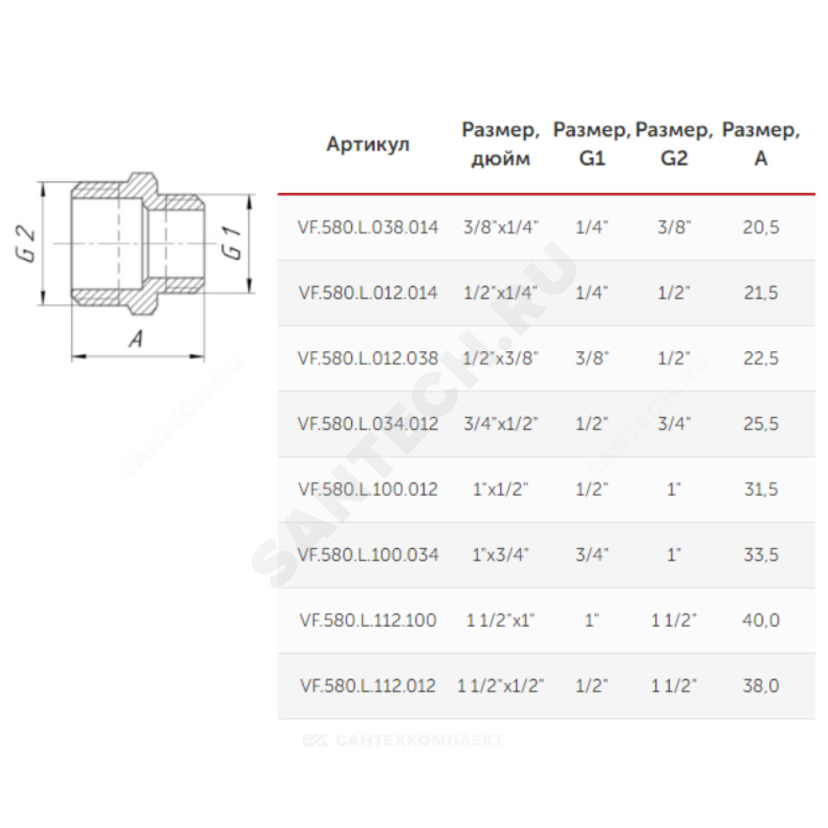Click the Размер, G2 column header
828x828 pixels.
(x=674, y=144)
